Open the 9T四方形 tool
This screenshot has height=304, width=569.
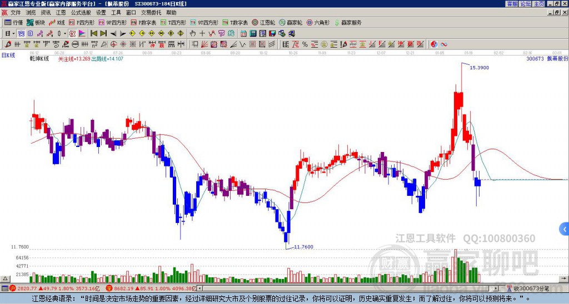(x=204, y=22)
